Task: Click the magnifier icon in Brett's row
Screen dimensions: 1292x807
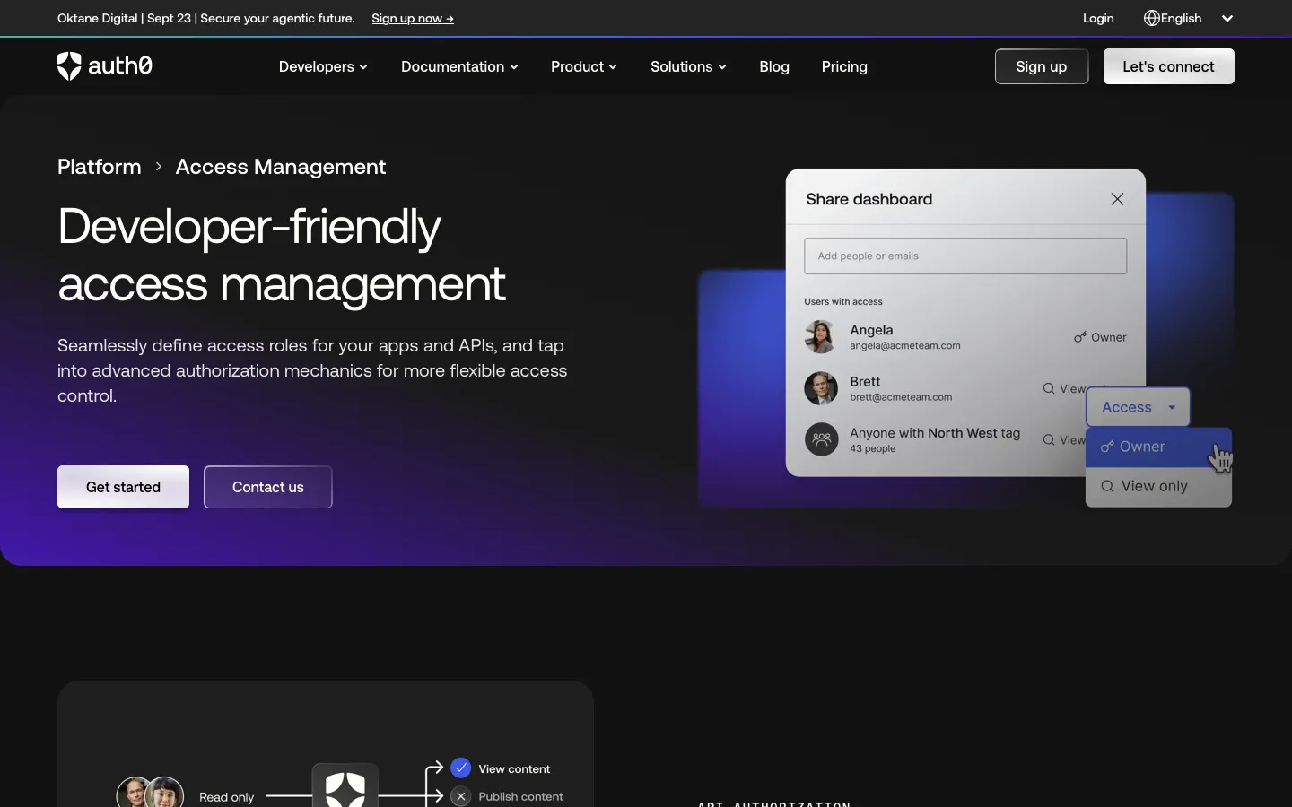Action: click(x=1049, y=388)
